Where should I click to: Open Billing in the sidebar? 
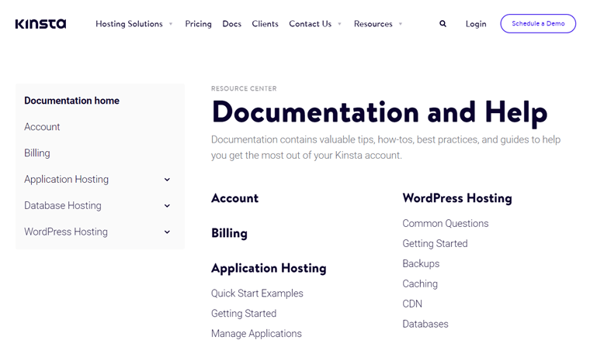pos(36,153)
